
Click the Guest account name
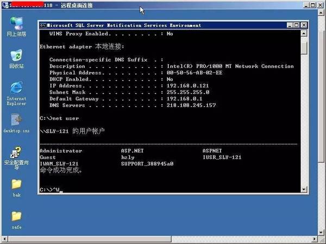tap(48, 157)
